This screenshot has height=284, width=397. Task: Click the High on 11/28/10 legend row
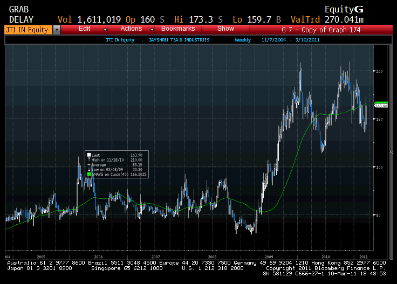117,160
